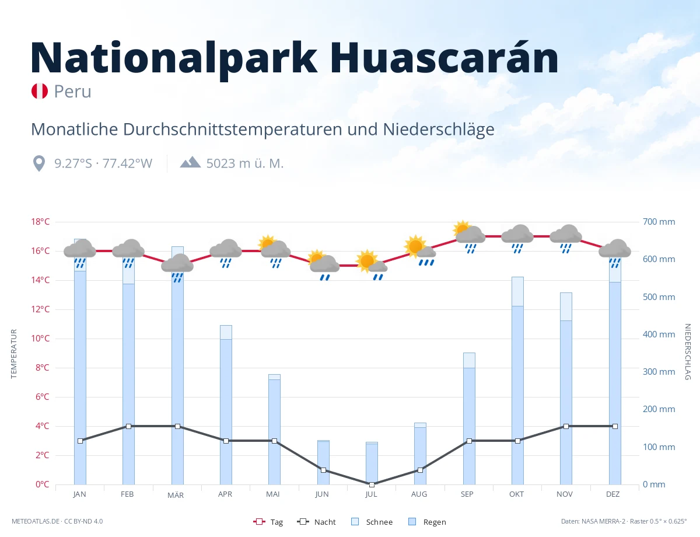Click the February night temperature data point

click(128, 426)
